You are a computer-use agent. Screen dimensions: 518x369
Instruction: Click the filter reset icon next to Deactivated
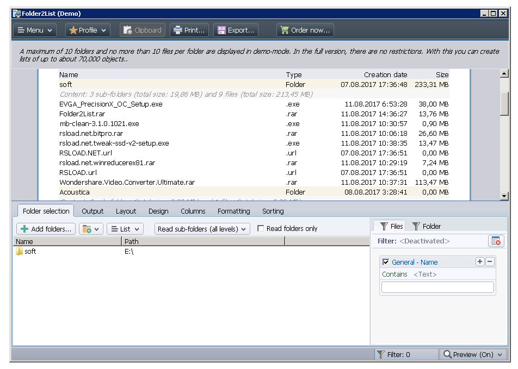click(496, 241)
